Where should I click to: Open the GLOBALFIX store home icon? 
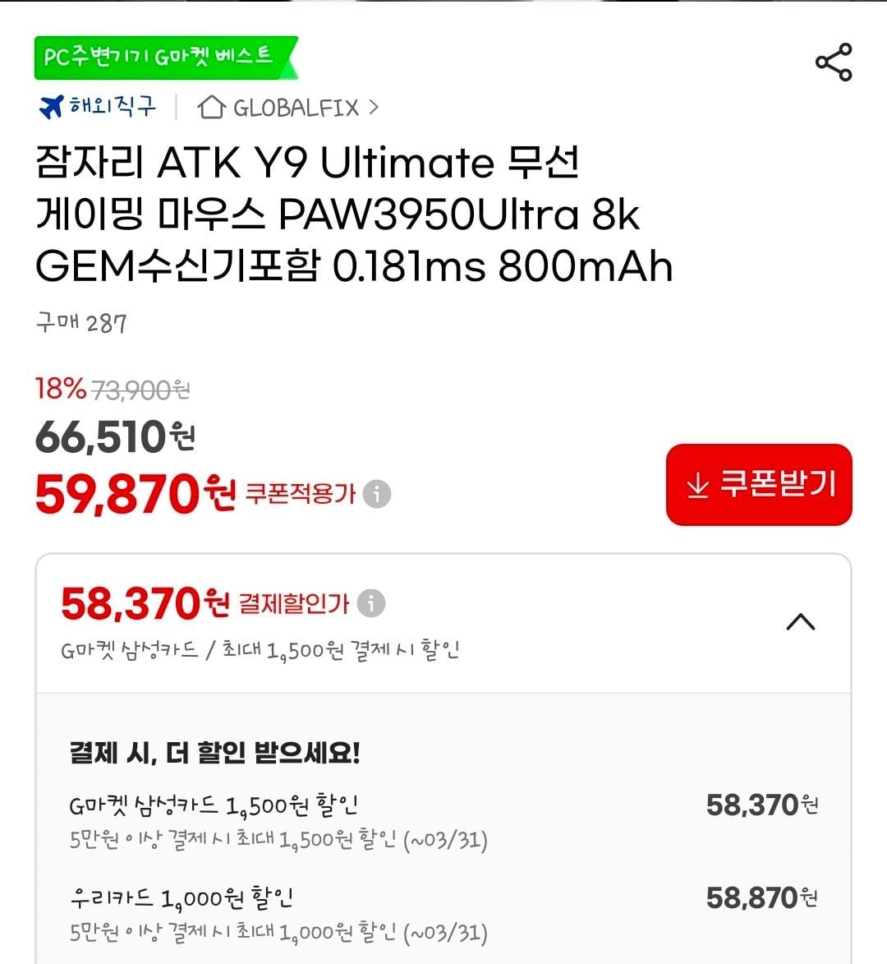click(211, 107)
